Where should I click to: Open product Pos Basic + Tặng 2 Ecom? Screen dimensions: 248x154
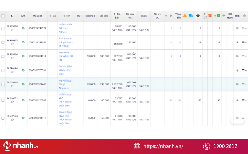tap(66, 42)
